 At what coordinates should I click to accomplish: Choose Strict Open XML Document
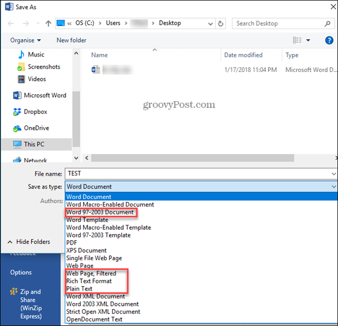click(x=103, y=312)
